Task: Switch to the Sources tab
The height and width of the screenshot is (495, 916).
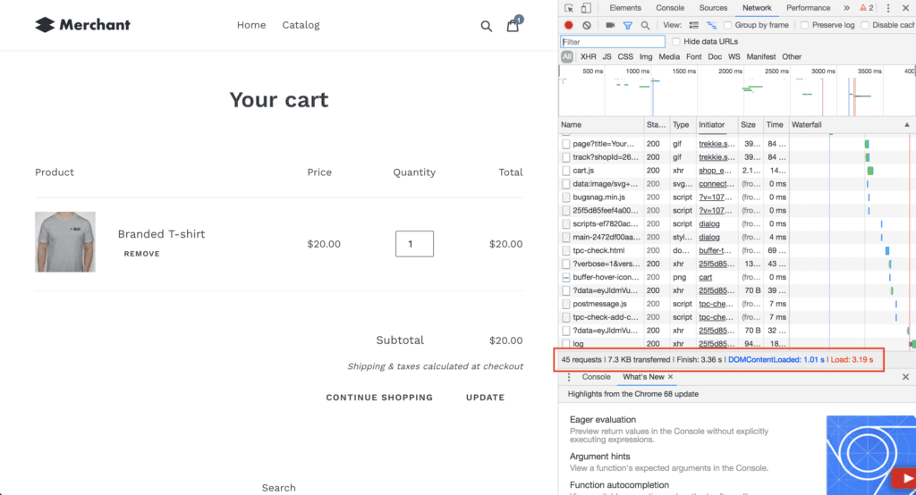Action: [713, 8]
